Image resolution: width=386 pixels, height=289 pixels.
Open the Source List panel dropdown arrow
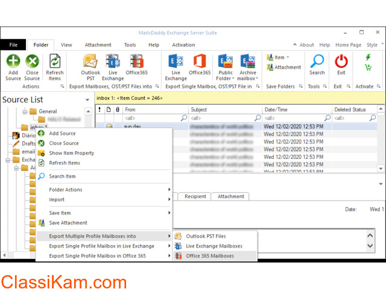coord(87,100)
